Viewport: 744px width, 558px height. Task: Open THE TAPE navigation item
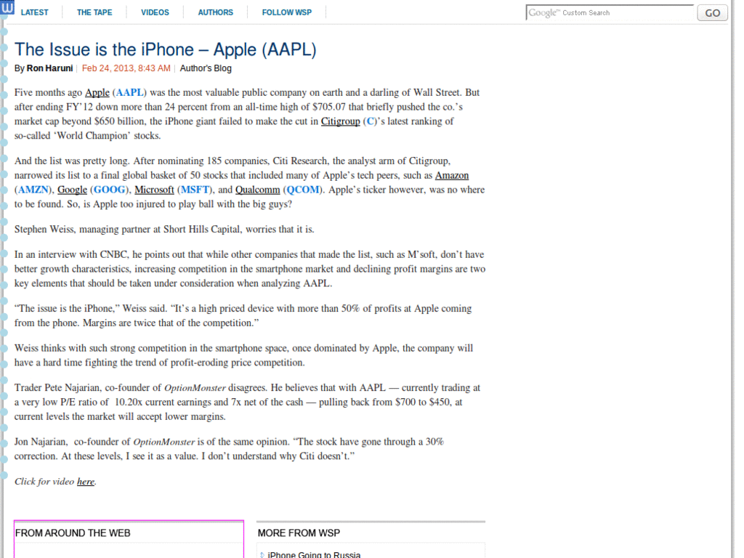[x=94, y=12]
